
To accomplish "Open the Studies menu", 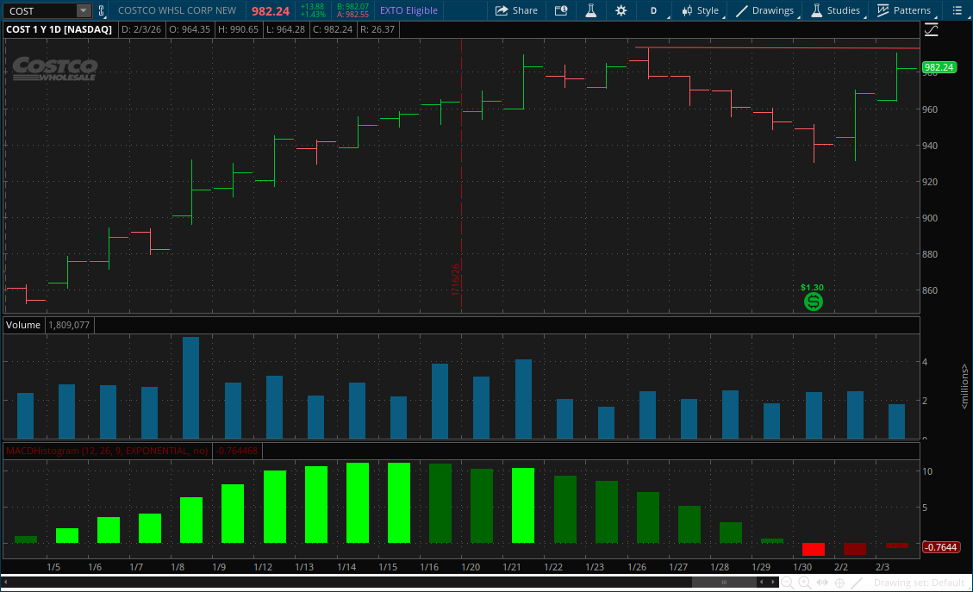I will [x=835, y=10].
